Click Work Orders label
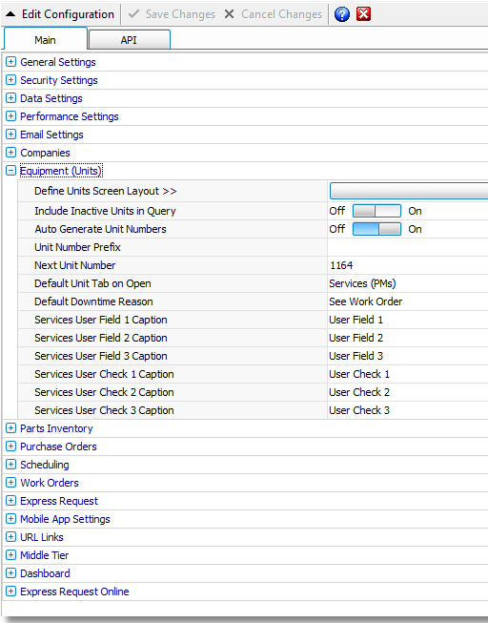 coord(50,483)
